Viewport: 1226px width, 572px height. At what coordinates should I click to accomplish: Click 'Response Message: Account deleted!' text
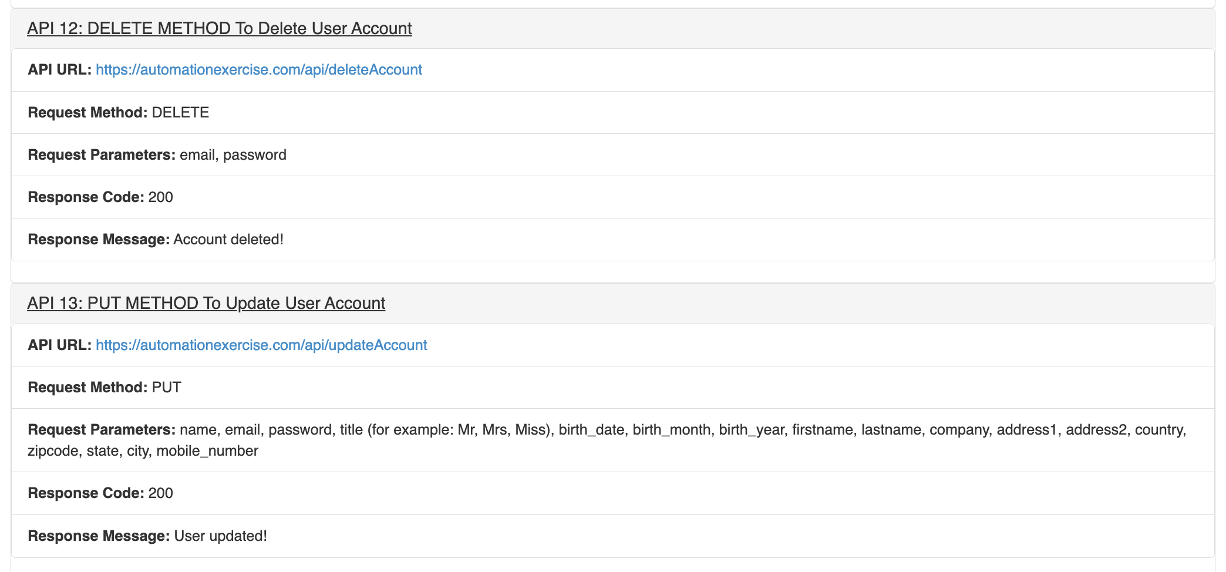(x=156, y=239)
